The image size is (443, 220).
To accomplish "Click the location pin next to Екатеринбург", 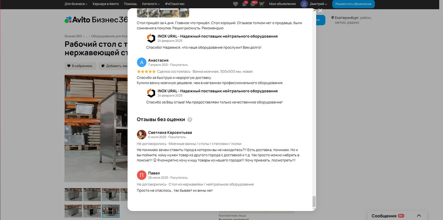I will click(333, 18).
